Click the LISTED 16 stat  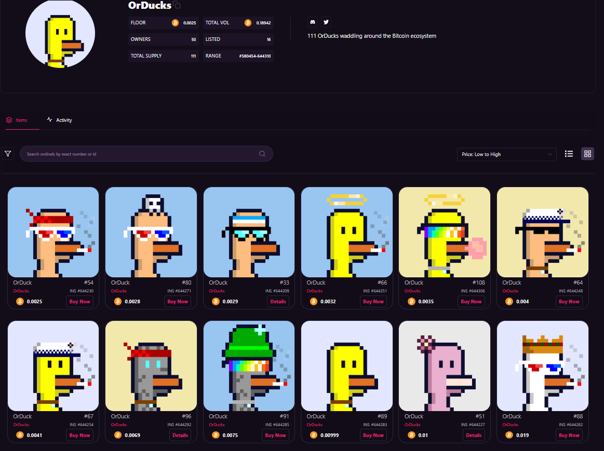pyautogui.click(x=238, y=39)
